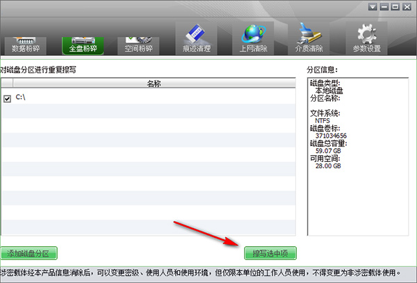Open 参数设置 settings gear icon
Viewport: 417px width, 283px height.
click(366, 38)
